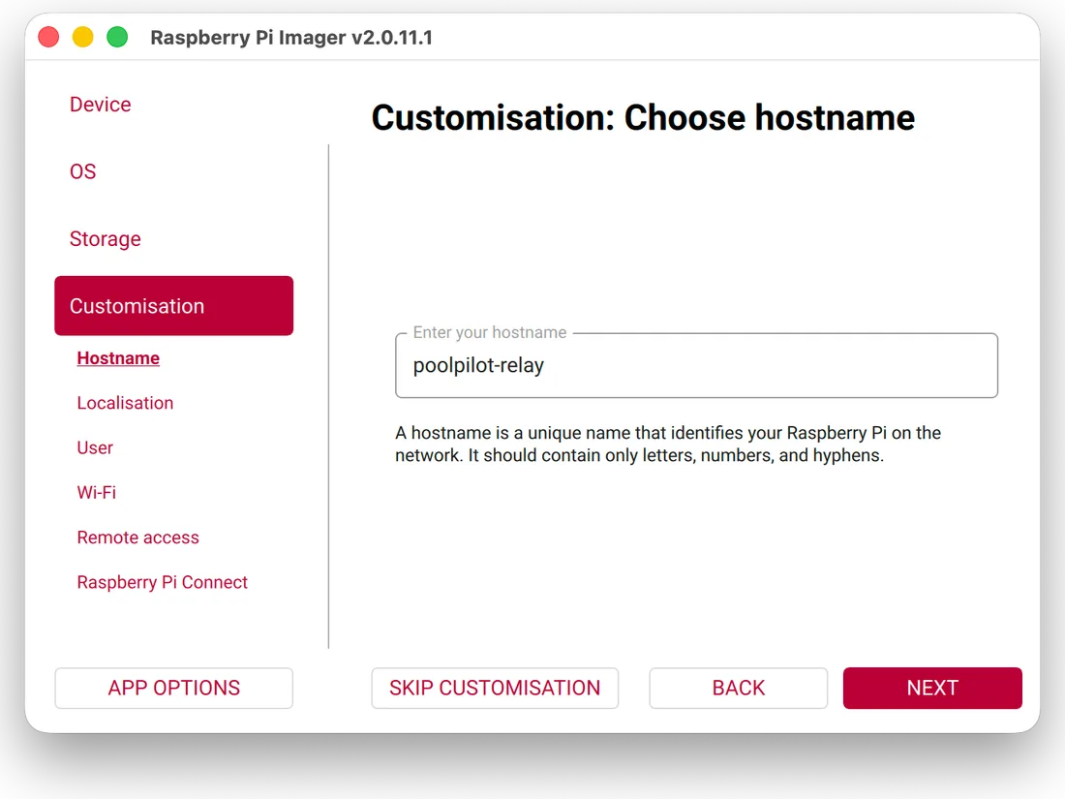
Task: Select the Storage step in sidebar
Action: (x=106, y=238)
